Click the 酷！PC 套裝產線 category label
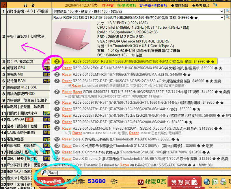The width and height of the screenshot is (231, 189). (x=20, y=61)
